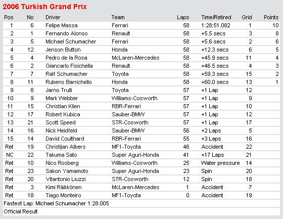Click the 2006 Turkish Grand Prix title
Screen dimensions: 283x219
(x=44, y=7)
